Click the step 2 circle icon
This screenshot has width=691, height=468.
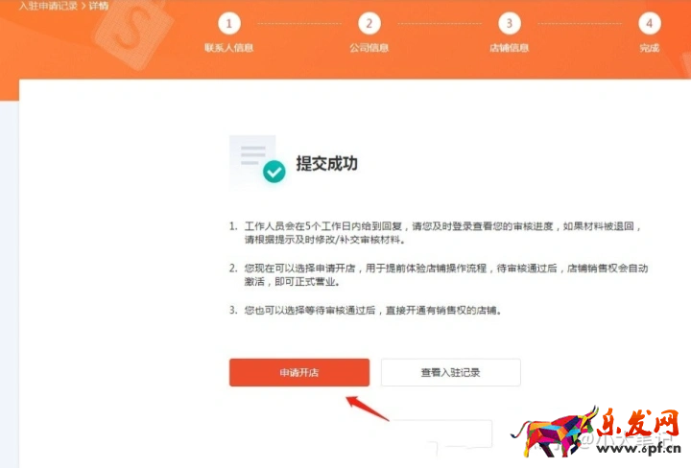point(369,23)
